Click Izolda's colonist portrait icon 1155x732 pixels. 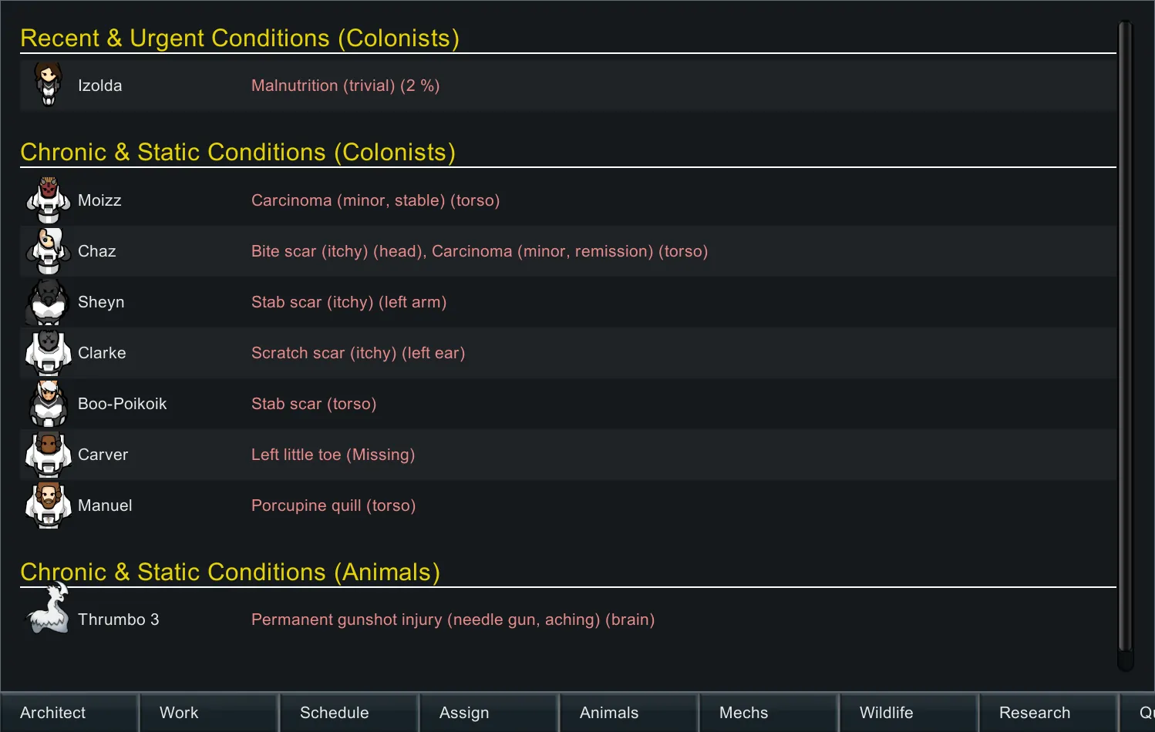[x=49, y=85]
